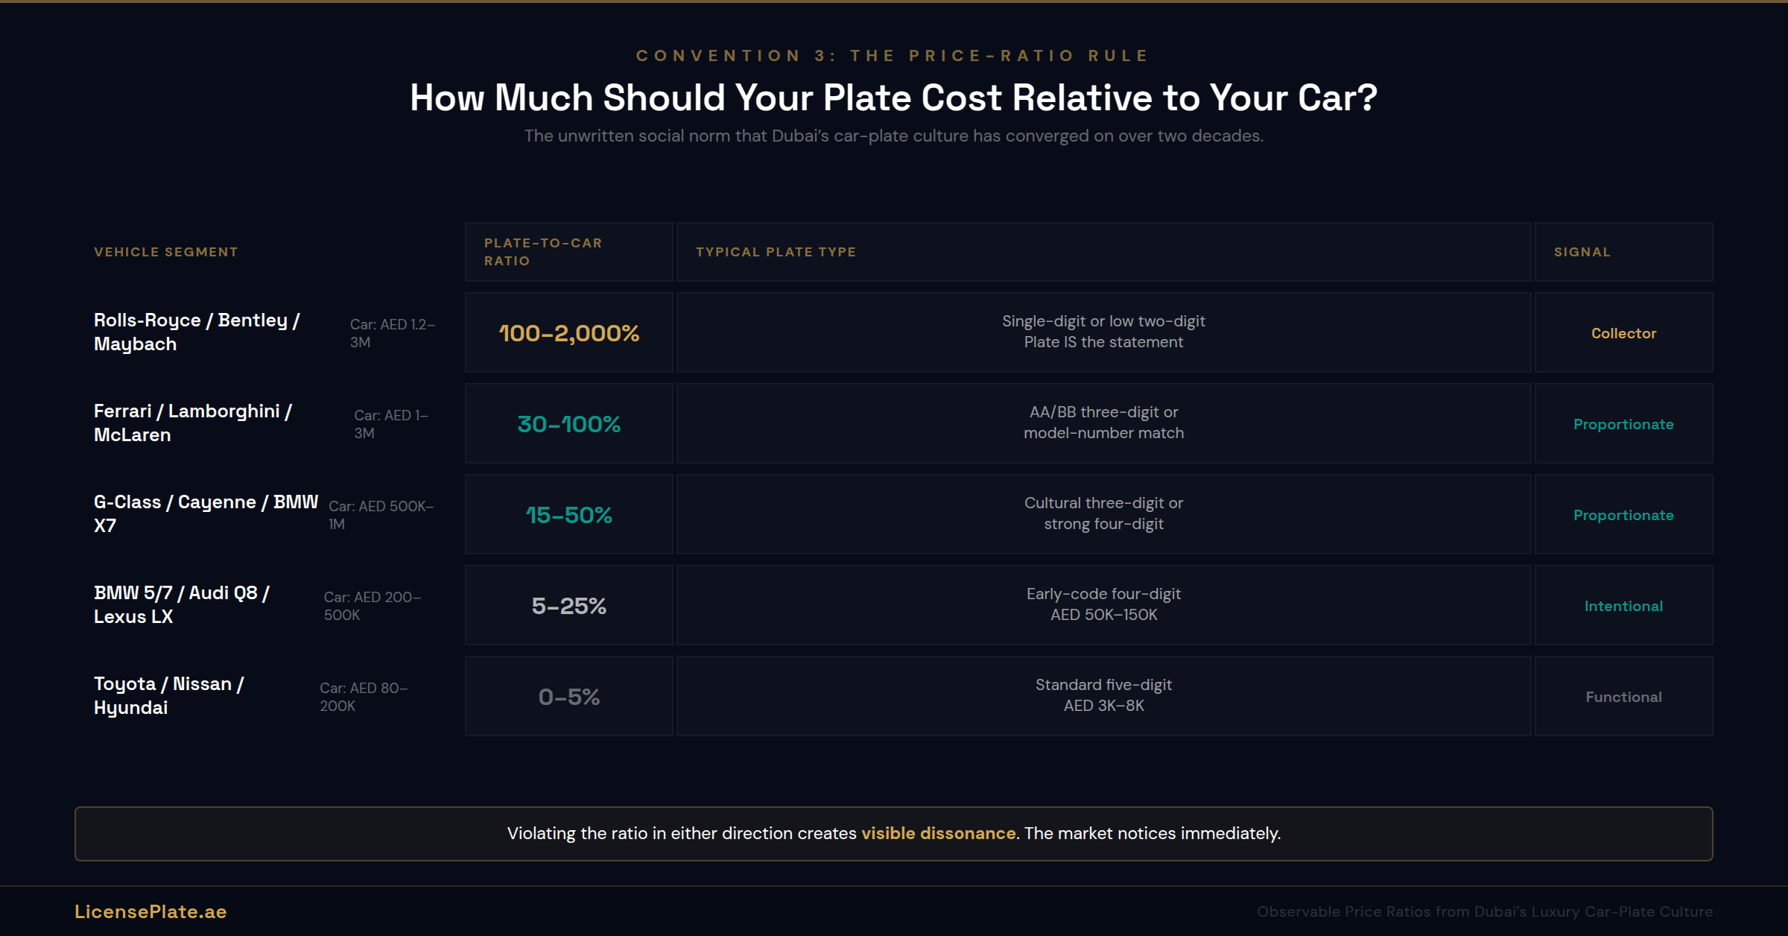Click the 30–100% ratio value

568,424
